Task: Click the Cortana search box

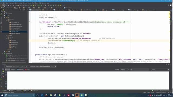Action: pos(20,95)
